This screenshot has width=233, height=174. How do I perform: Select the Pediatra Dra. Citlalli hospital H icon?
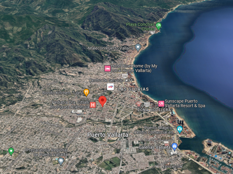tap(93, 105)
